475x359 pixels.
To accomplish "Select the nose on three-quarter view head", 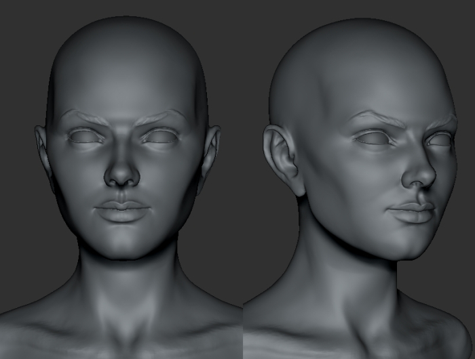I will point(419,173).
